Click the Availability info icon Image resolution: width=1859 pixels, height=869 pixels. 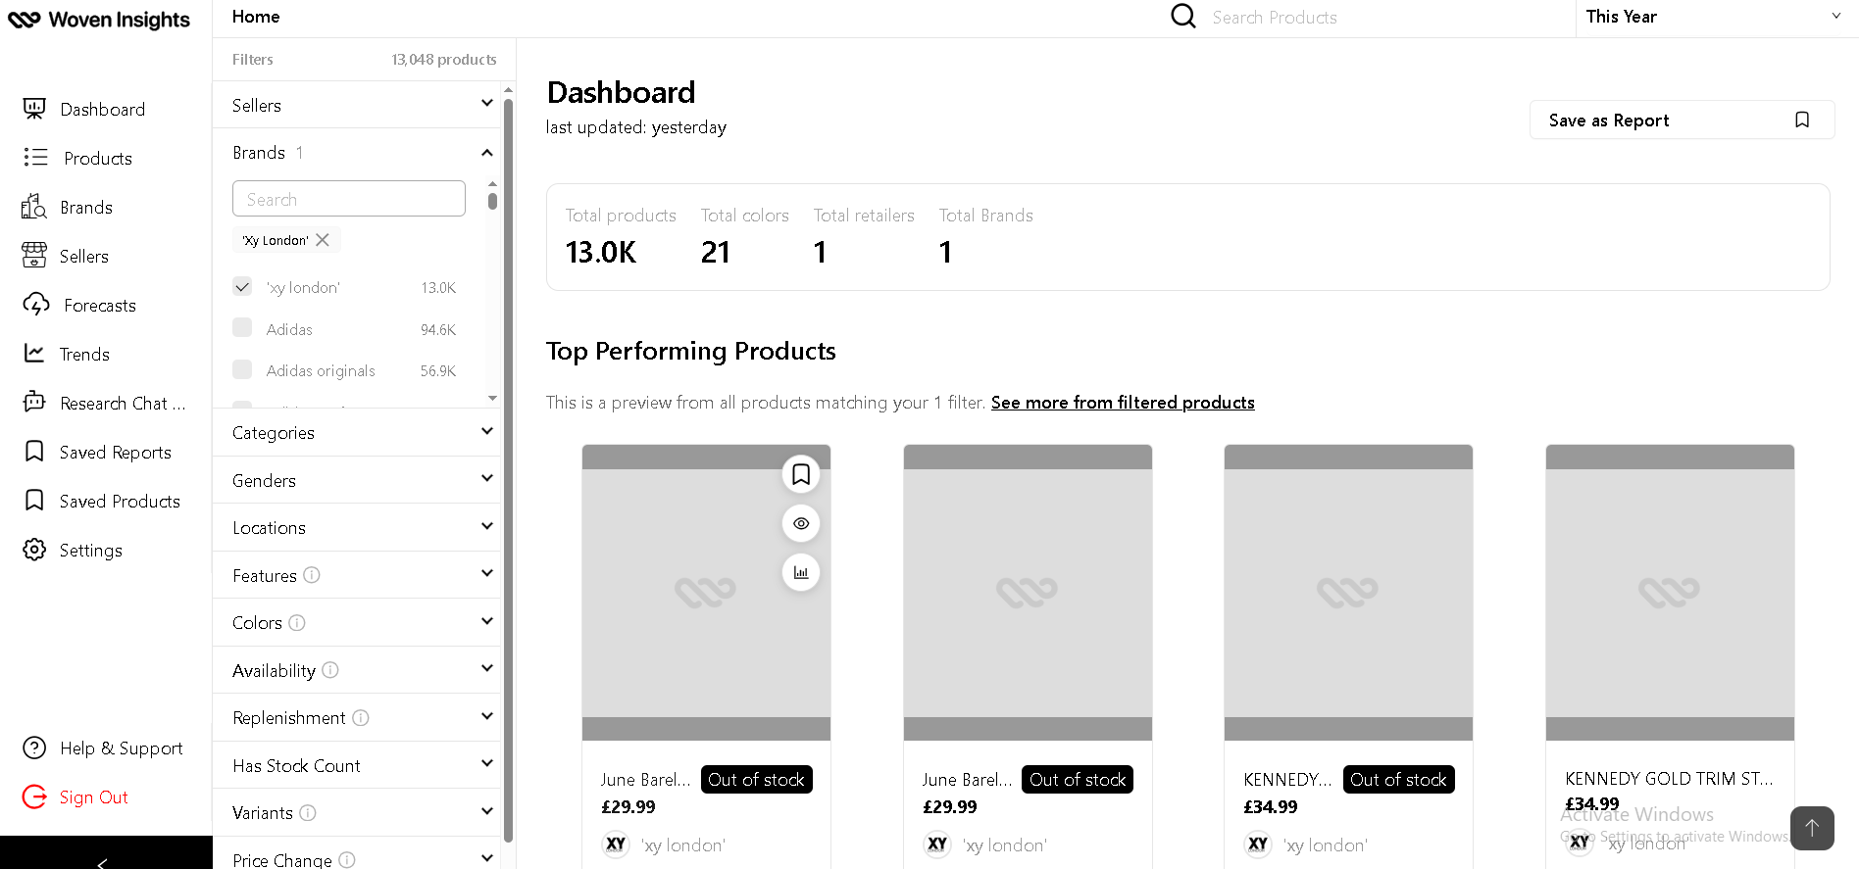[330, 670]
